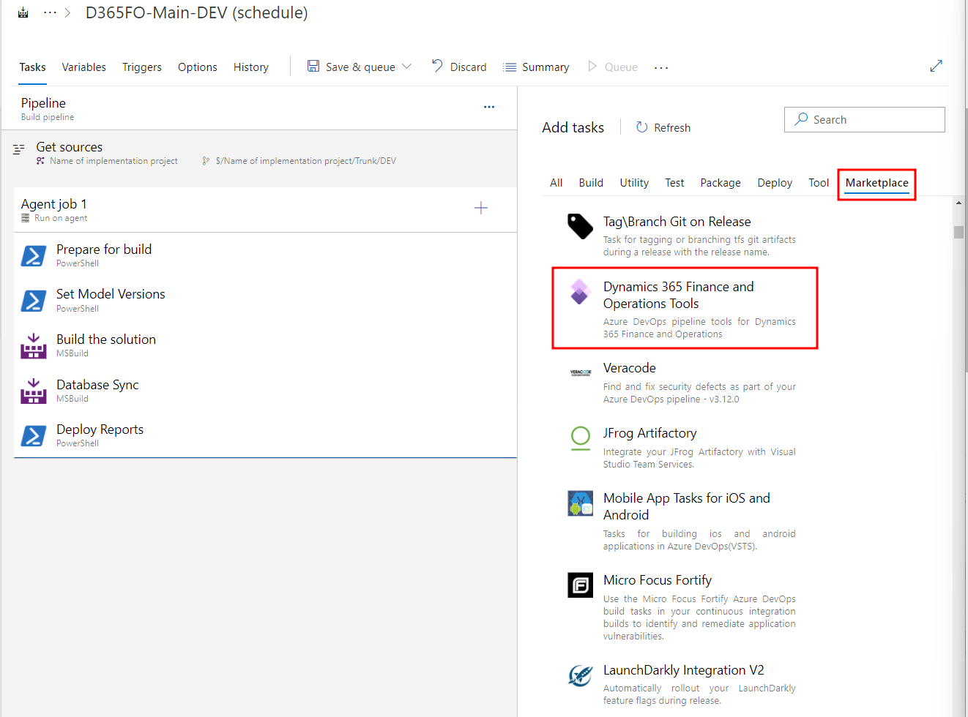The width and height of the screenshot is (968, 717).
Task: Click the Refresh icon above the task list
Action: [641, 127]
